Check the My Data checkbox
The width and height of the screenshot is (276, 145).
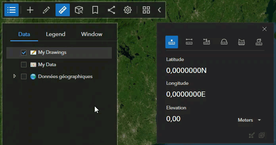(24, 65)
